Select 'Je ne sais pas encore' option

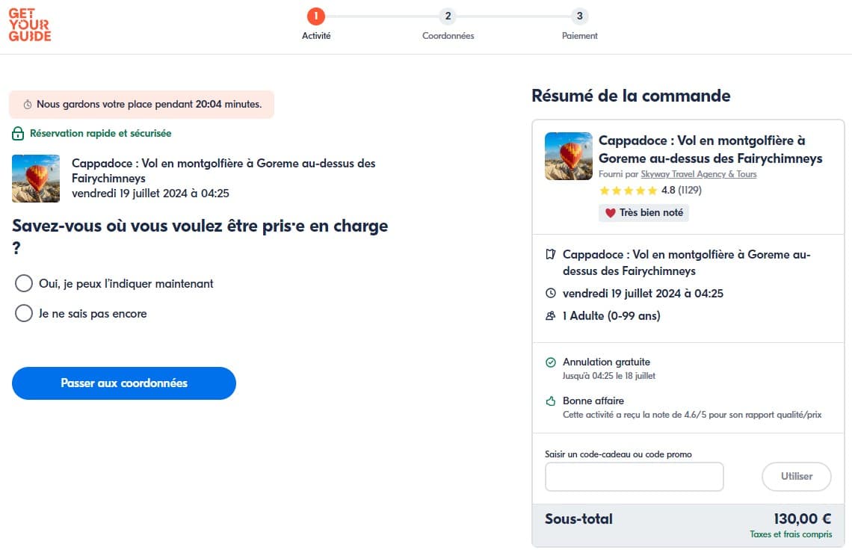(x=24, y=314)
